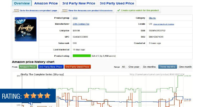Click the Amazon logo icon beside product page
201x107 pixels.
pos(16,10)
